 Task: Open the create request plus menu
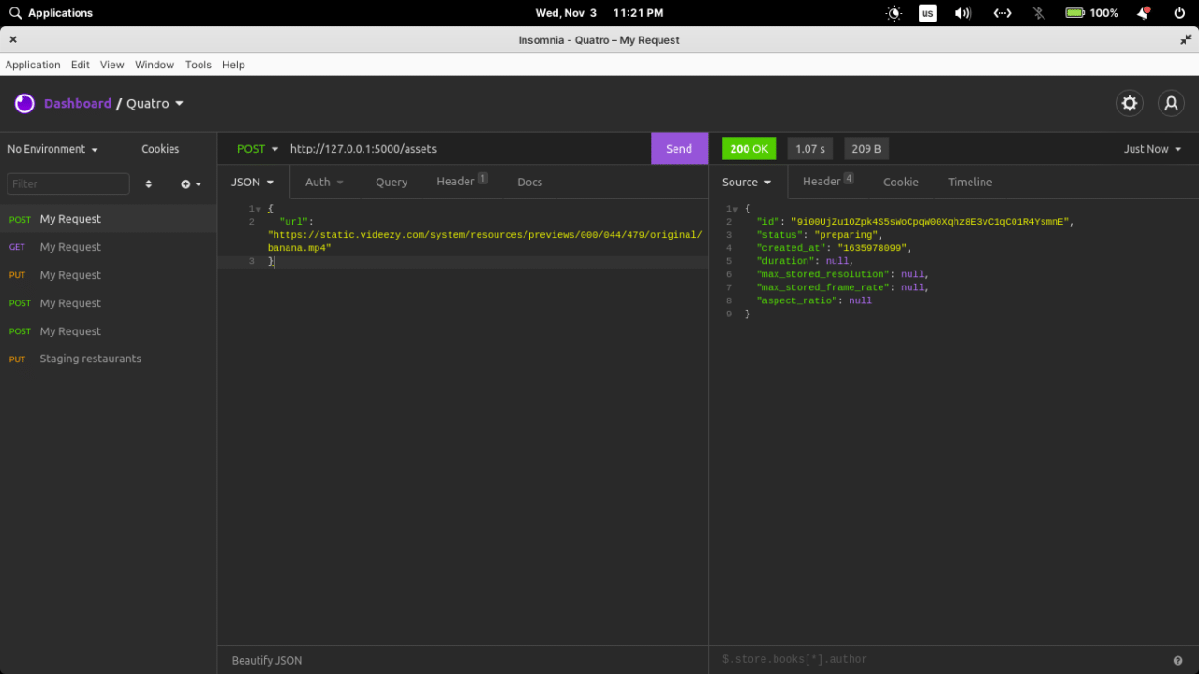tap(191, 184)
